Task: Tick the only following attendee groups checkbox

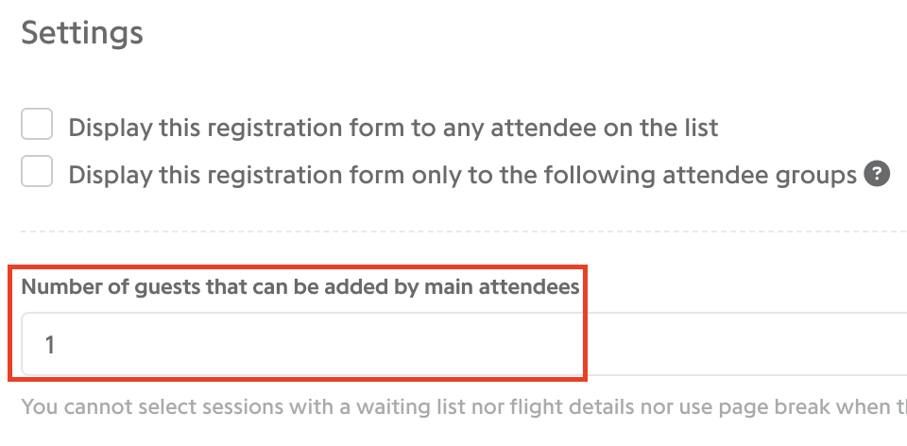Action: click(37, 171)
